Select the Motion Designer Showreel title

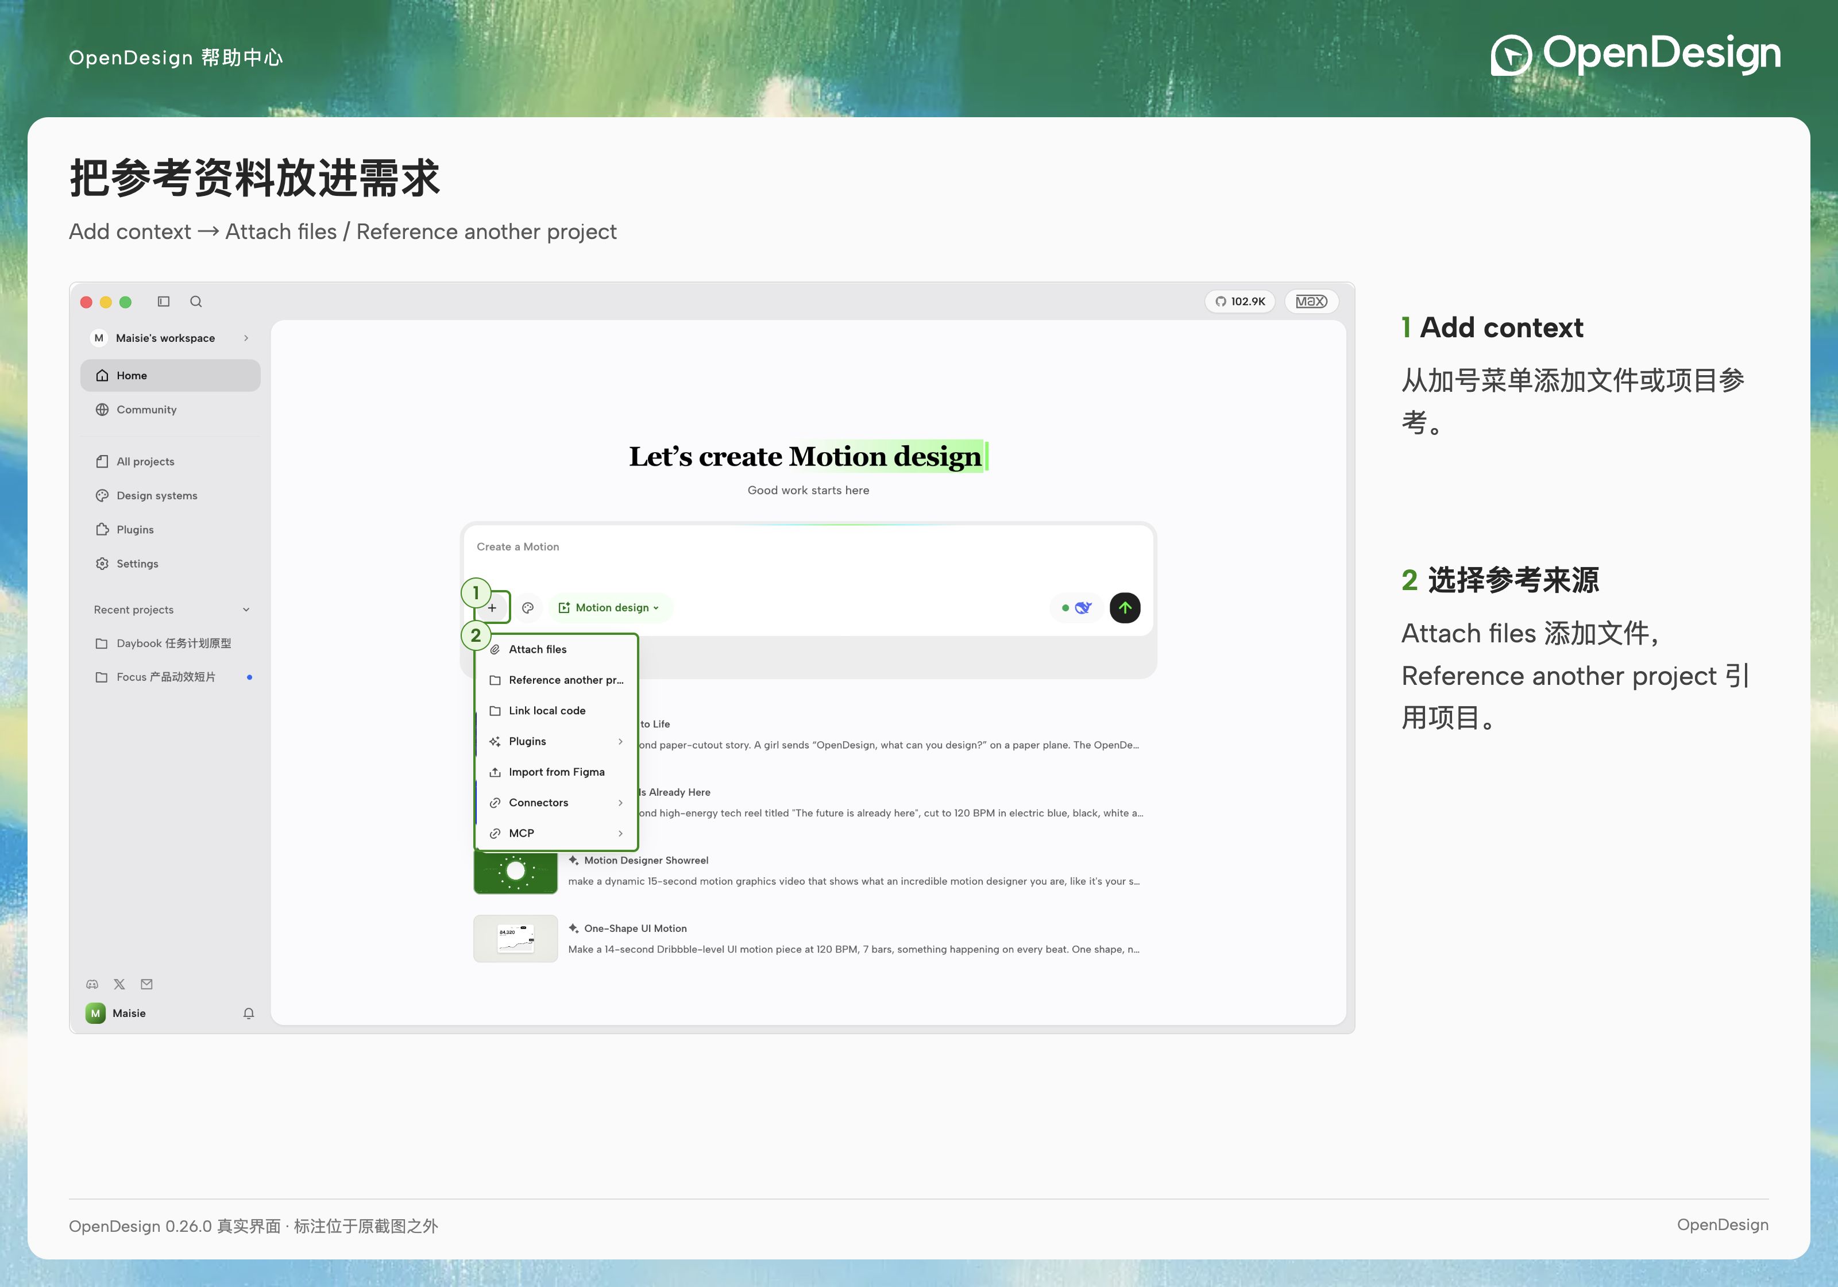tap(646, 860)
